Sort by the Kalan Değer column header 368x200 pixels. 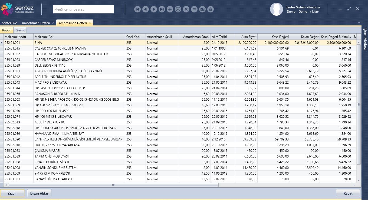pos(305,37)
